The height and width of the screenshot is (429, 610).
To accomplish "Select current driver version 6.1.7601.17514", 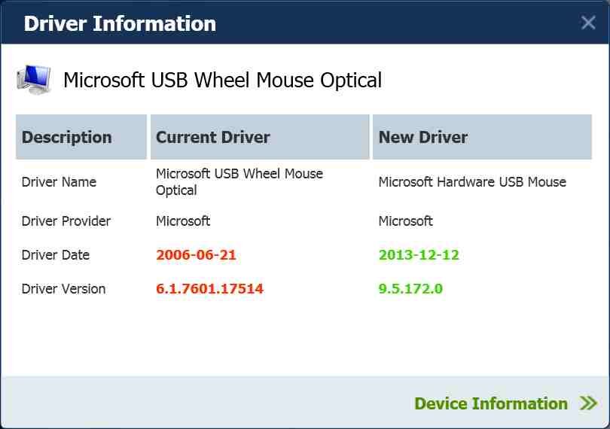I will click(209, 289).
